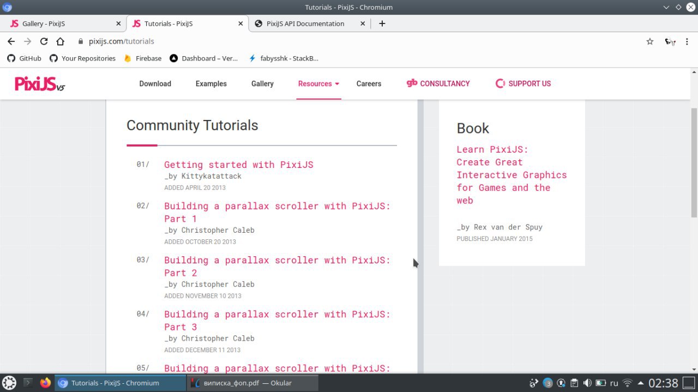Click the browser home icon
The width and height of the screenshot is (698, 392).
(60, 41)
